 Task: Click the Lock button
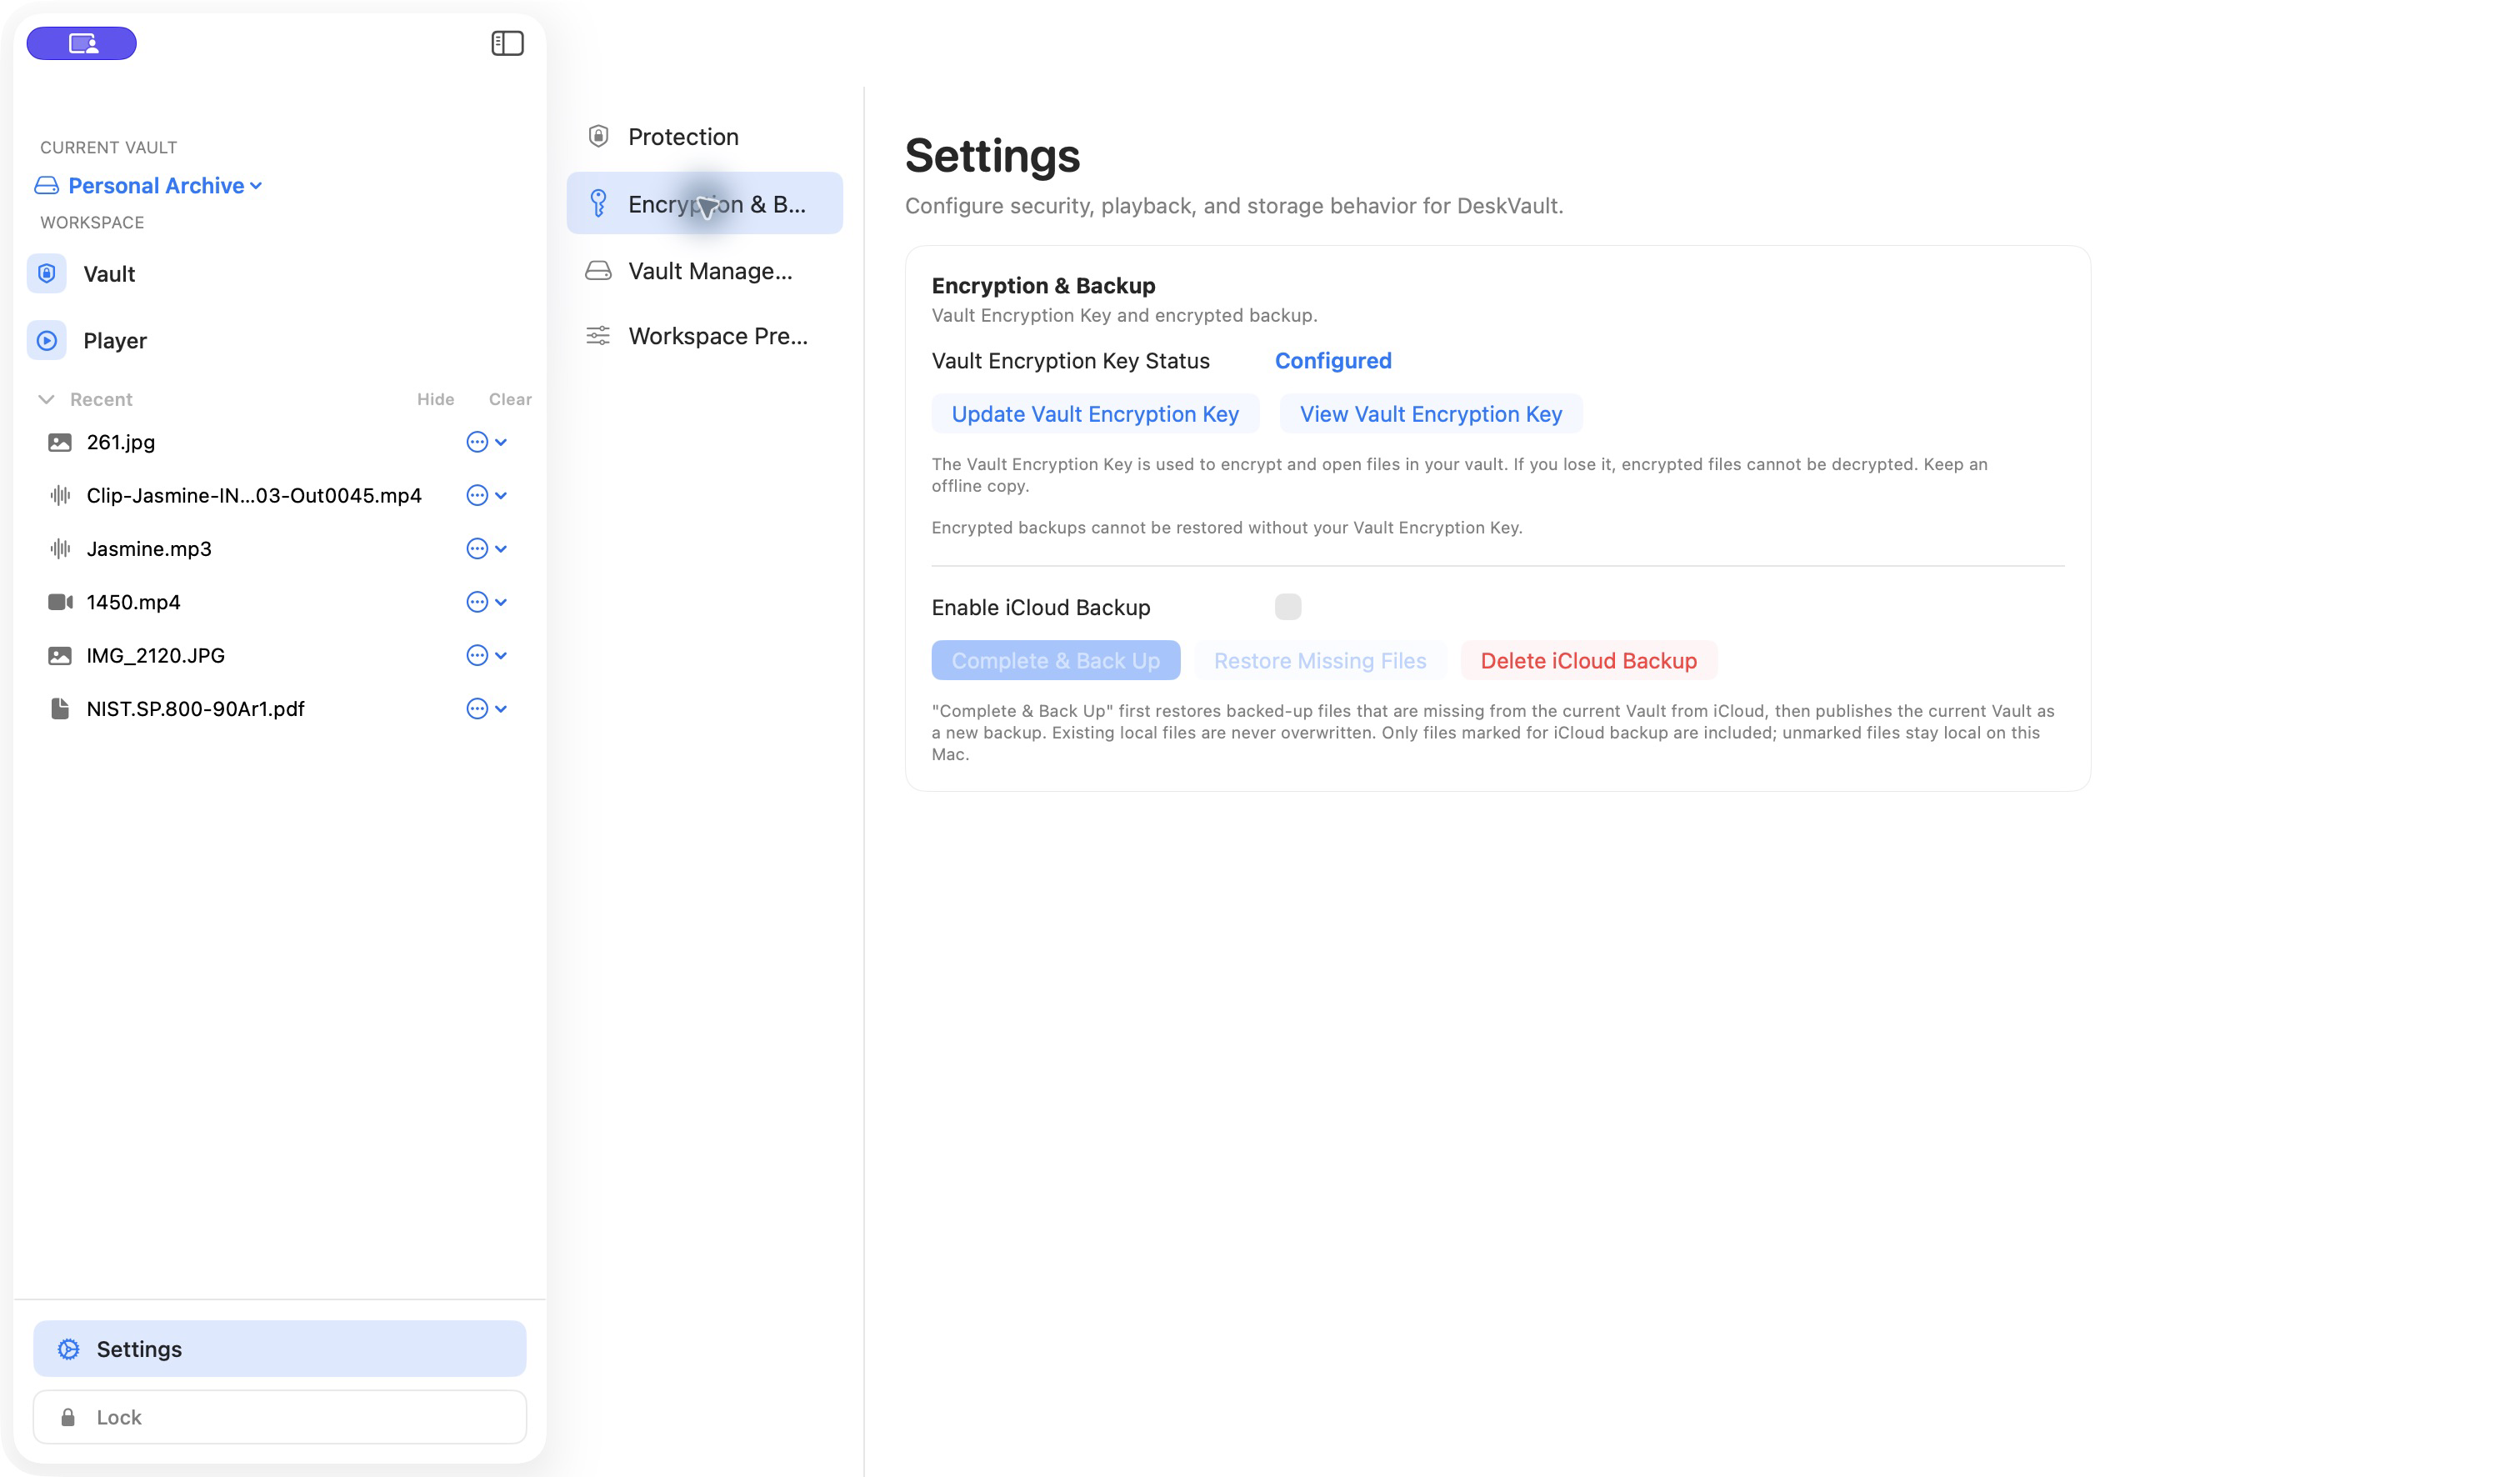pyautogui.click(x=279, y=1417)
